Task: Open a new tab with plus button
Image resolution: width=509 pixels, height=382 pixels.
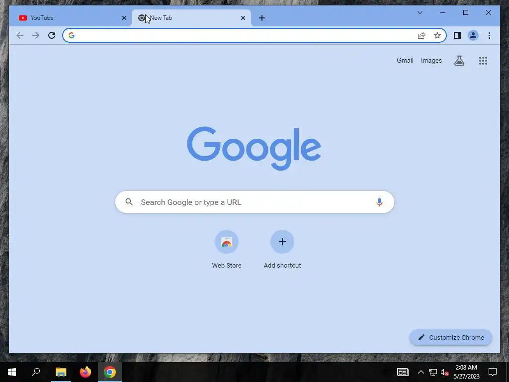Action: coord(262,18)
